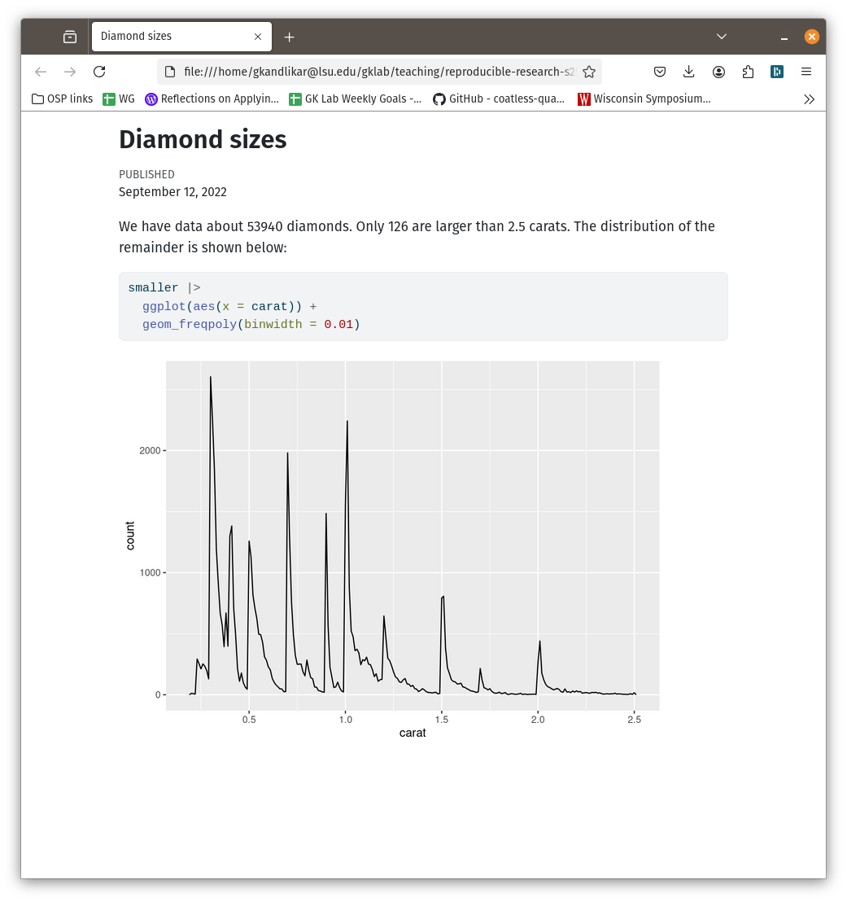Screen dimensions: 847x902
Task: Click the teal extension icon beside Extensions
Action: click(777, 72)
